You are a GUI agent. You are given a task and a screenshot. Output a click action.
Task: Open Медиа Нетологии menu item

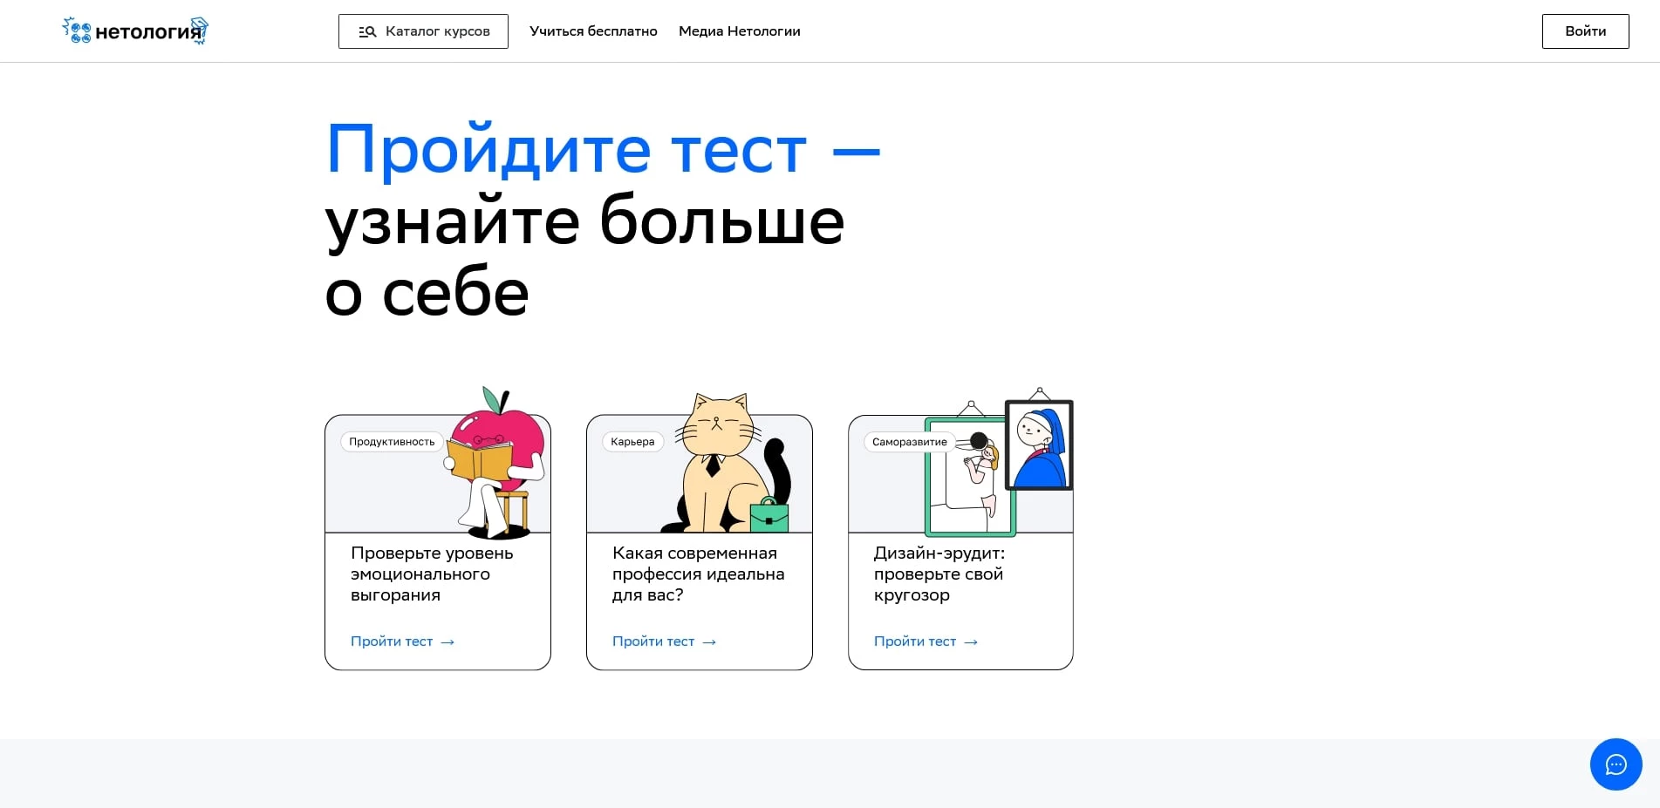pyautogui.click(x=738, y=31)
